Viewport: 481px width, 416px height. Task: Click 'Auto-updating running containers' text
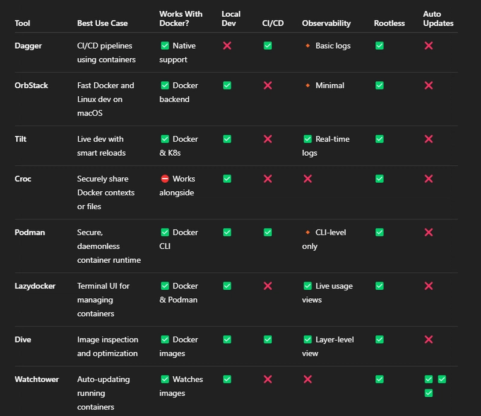(x=103, y=393)
